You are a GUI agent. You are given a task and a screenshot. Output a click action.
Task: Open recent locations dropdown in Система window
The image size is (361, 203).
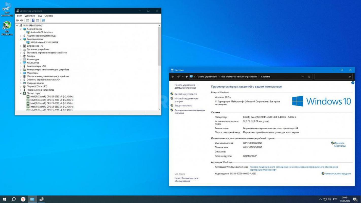click(x=183, y=77)
